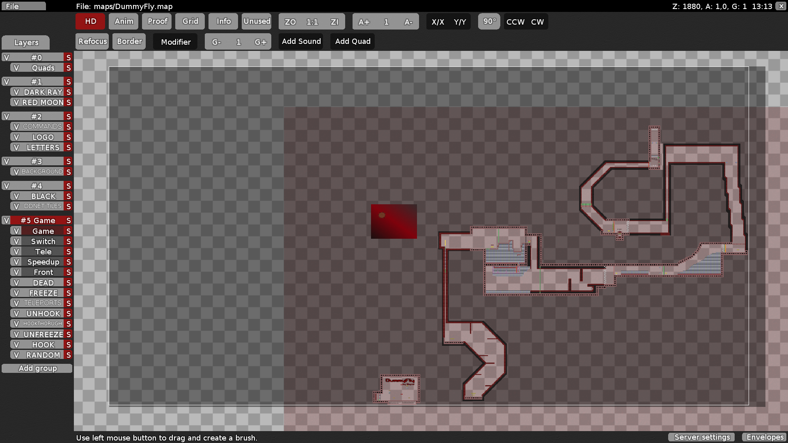Add a new Quad to the map

pos(352,41)
